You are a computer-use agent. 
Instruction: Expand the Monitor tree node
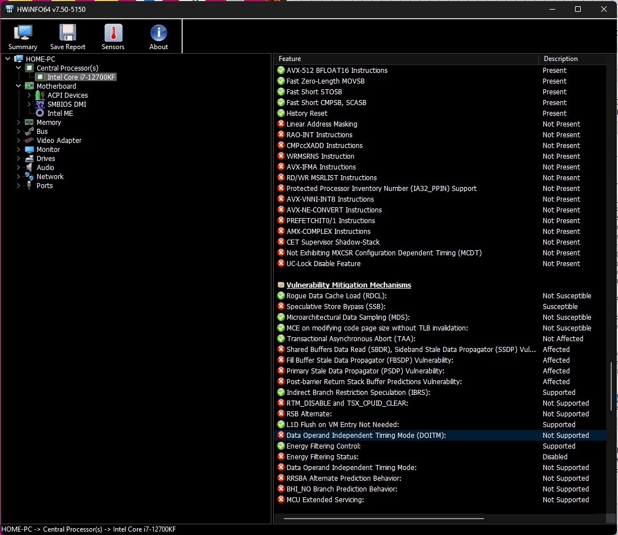coord(19,150)
